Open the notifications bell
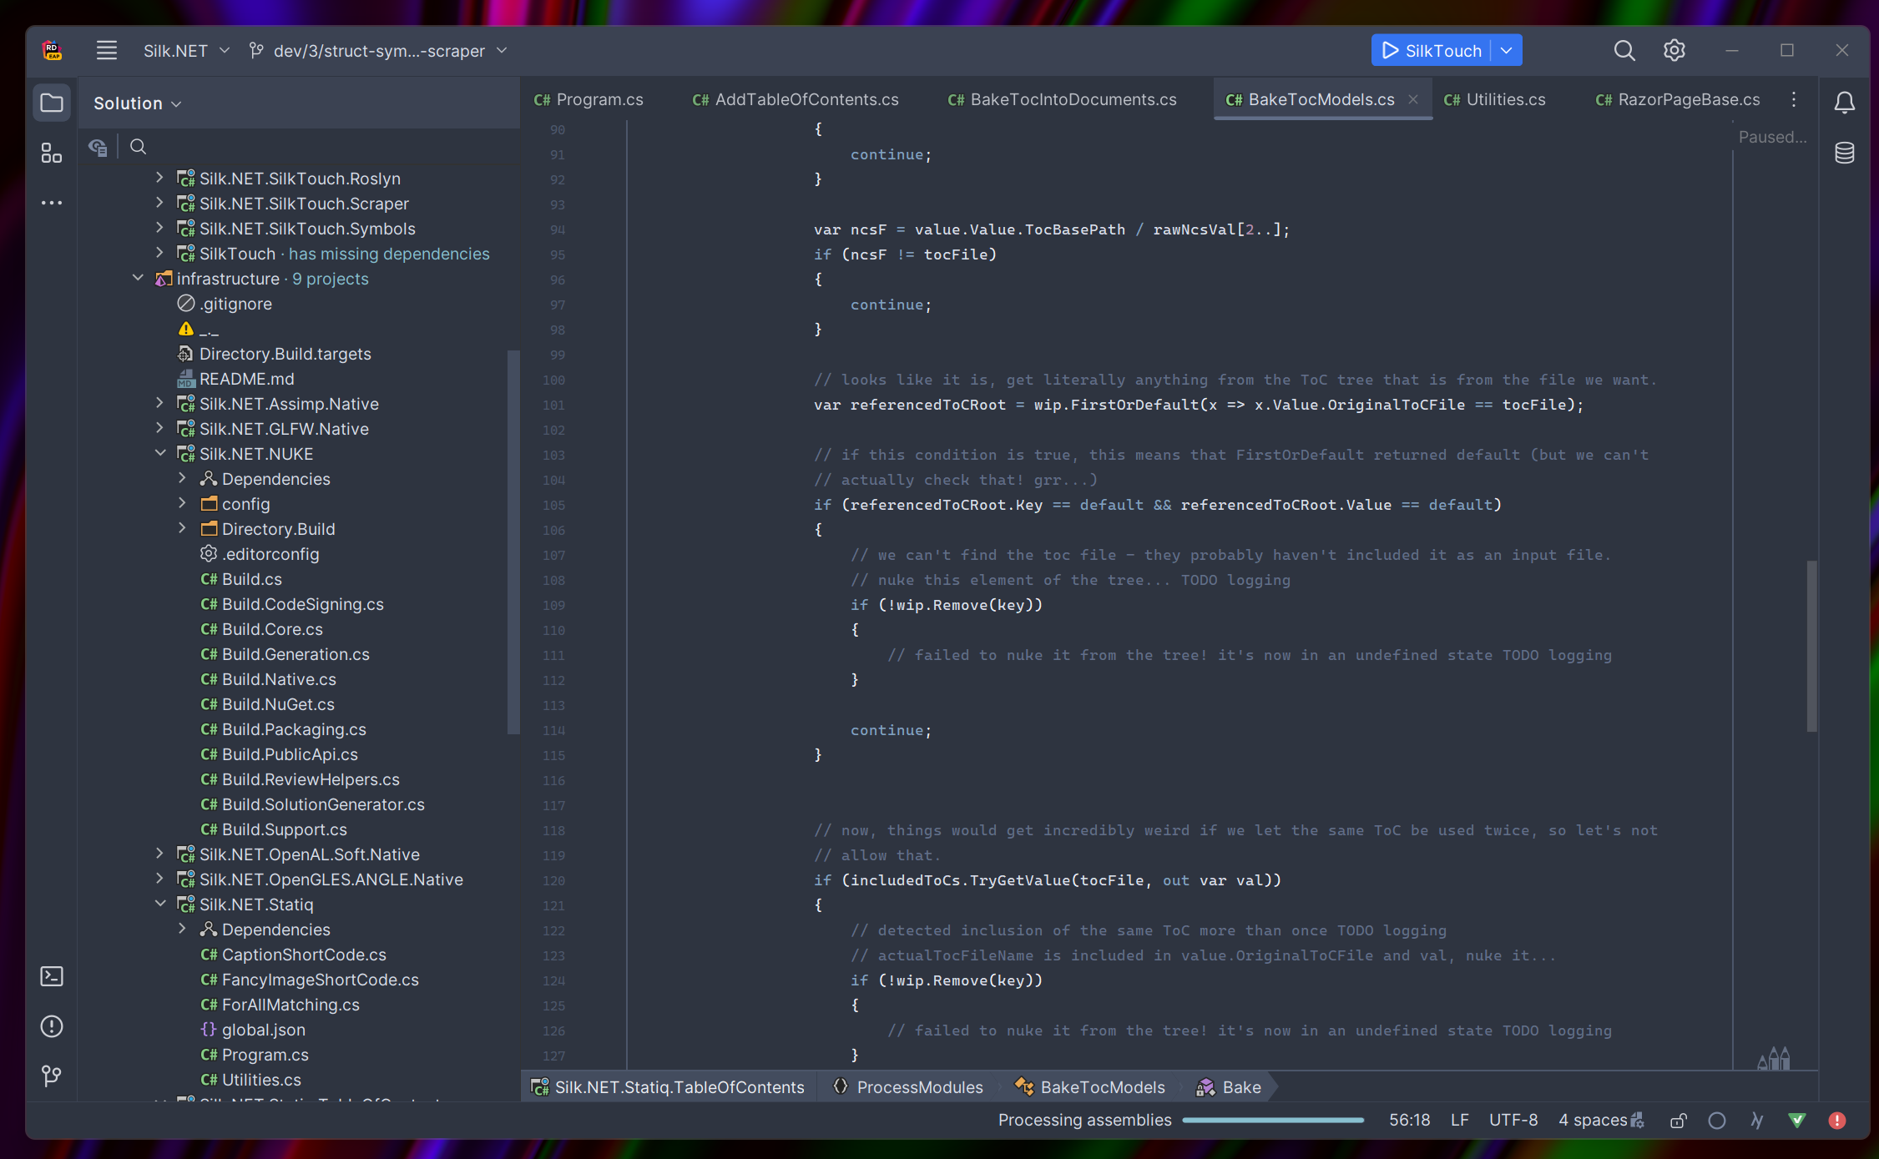The image size is (1879, 1159). [x=1844, y=102]
